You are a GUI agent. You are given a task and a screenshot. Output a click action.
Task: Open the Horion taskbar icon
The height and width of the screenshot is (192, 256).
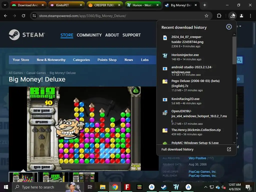[176, 187]
